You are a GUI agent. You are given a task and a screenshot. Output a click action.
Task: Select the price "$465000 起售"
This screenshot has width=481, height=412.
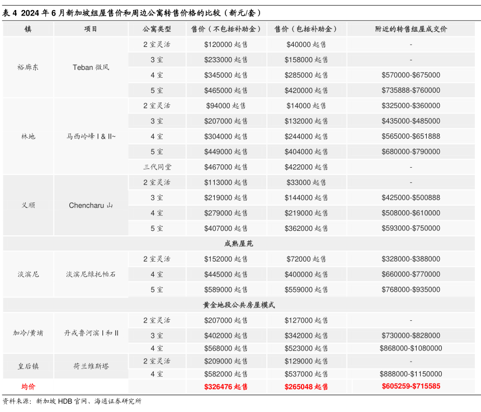tap(226, 91)
